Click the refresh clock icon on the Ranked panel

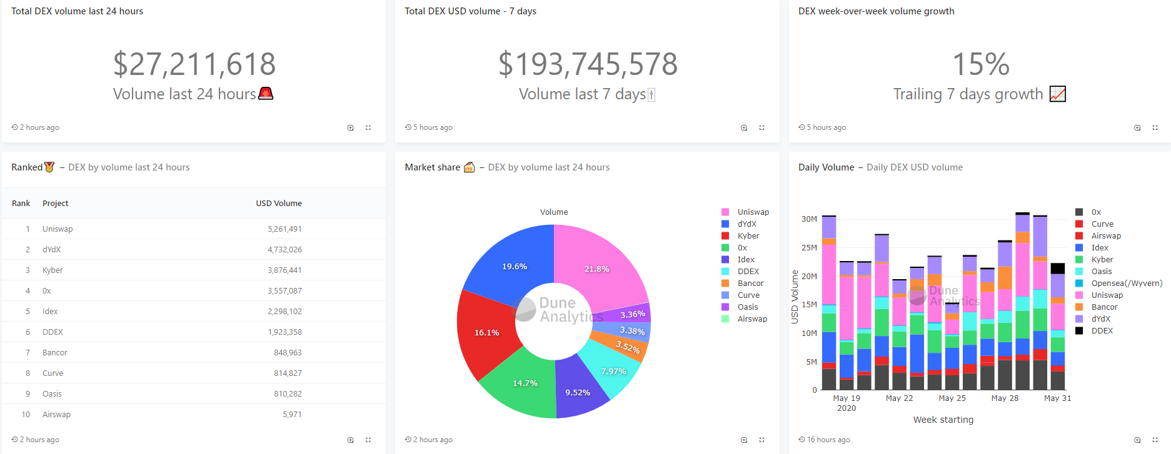tap(14, 440)
